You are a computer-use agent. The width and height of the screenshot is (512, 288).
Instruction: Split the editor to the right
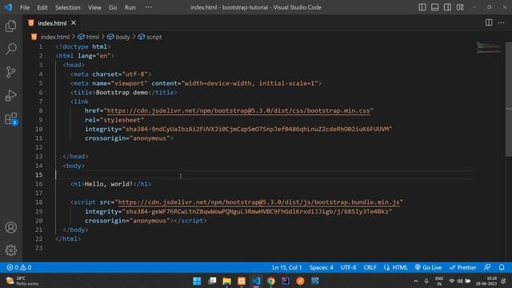coord(489,22)
